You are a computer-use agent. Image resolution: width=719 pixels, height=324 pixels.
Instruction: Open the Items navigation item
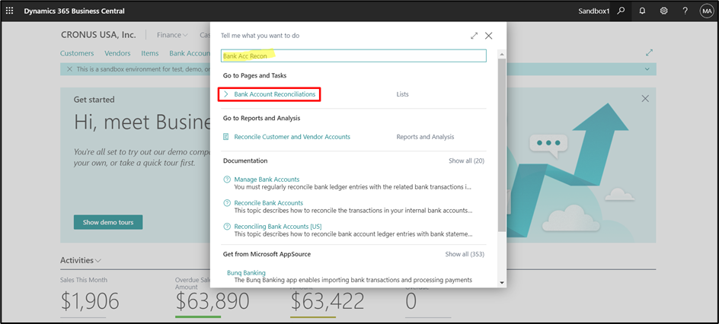pos(150,53)
